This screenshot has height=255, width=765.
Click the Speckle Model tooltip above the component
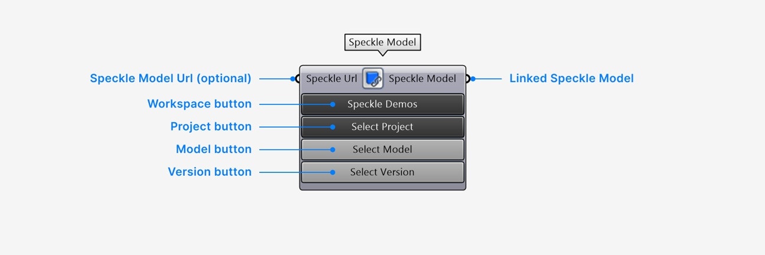[x=382, y=42]
